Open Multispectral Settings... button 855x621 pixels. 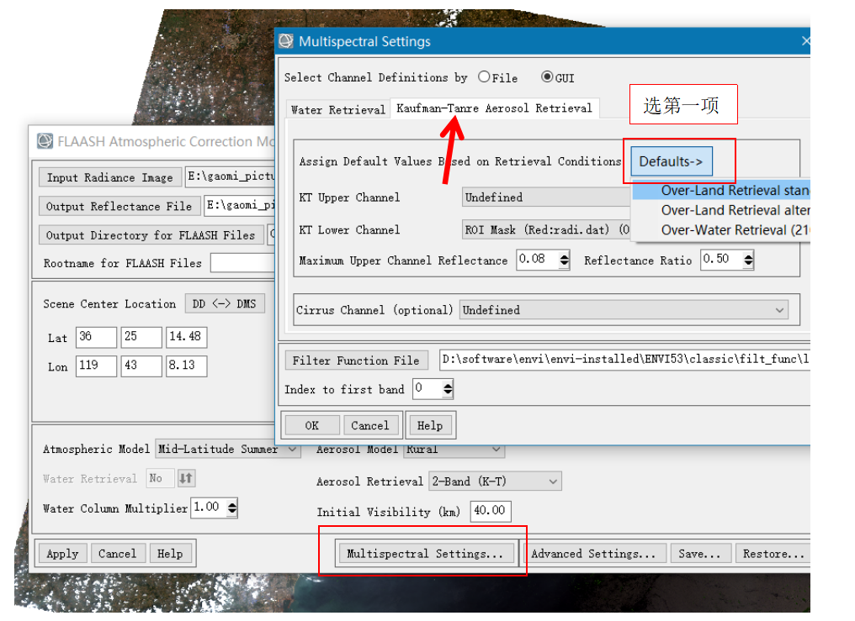(x=426, y=554)
